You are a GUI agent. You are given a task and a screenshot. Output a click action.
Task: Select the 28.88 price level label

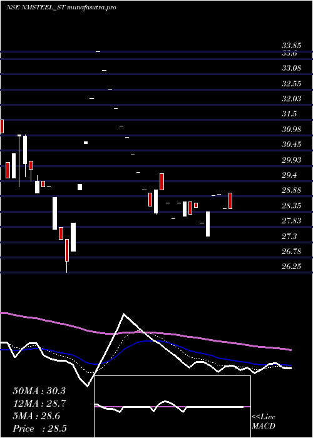click(x=291, y=190)
